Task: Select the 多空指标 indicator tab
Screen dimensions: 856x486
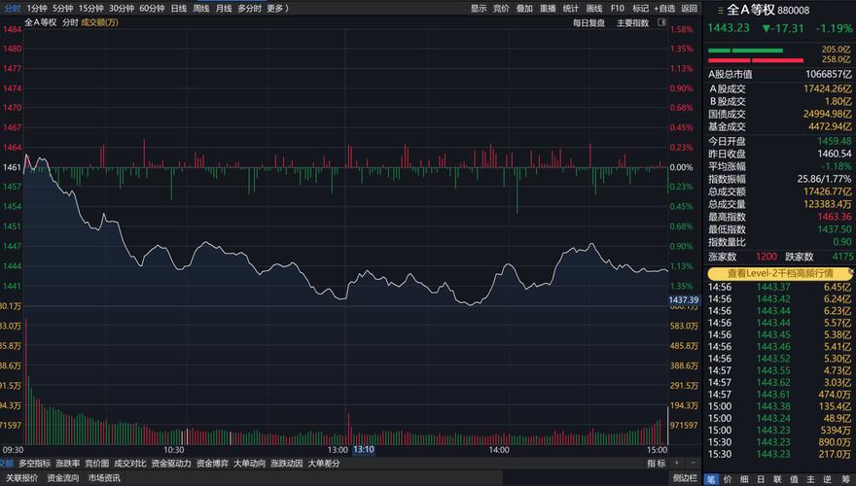Action: (34, 463)
